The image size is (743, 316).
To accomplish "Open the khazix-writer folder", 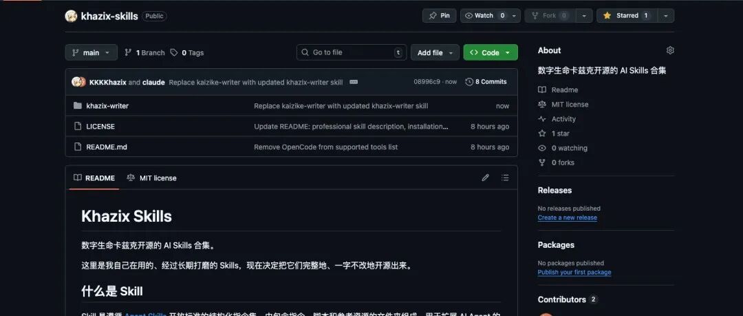I will click(x=107, y=106).
